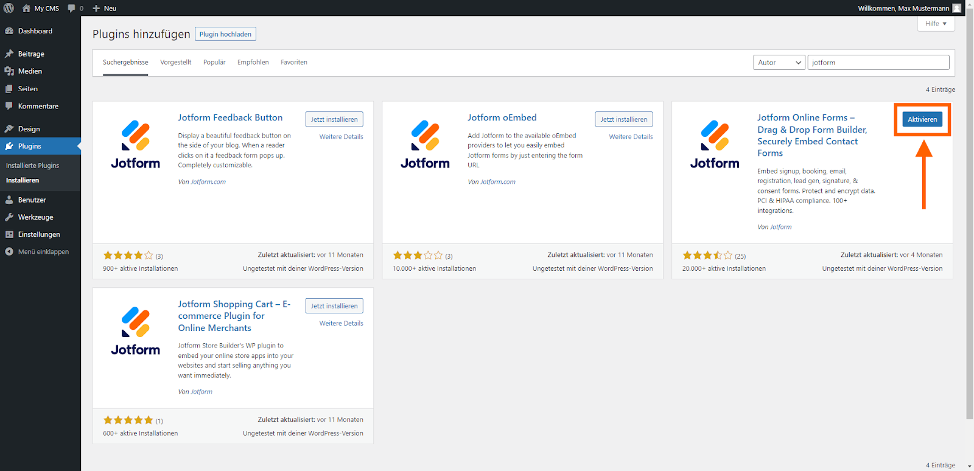Open the Jotform Shopping Cart title link

(234, 316)
